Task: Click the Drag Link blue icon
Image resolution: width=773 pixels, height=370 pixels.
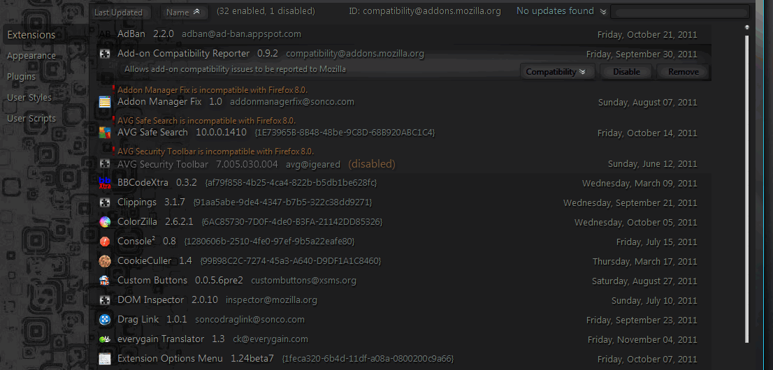Action: [105, 320]
